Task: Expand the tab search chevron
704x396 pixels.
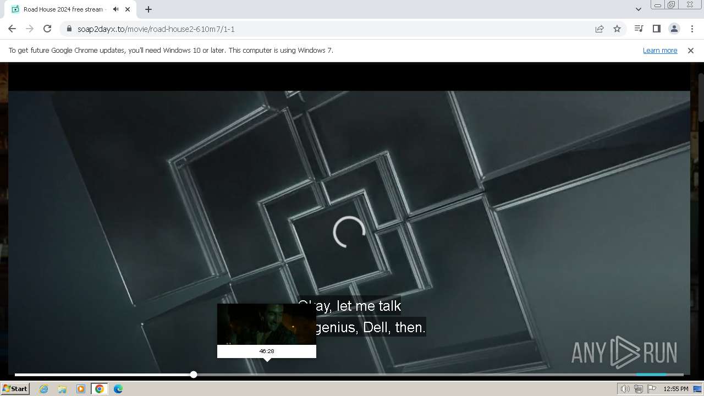Action: click(x=638, y=9)
